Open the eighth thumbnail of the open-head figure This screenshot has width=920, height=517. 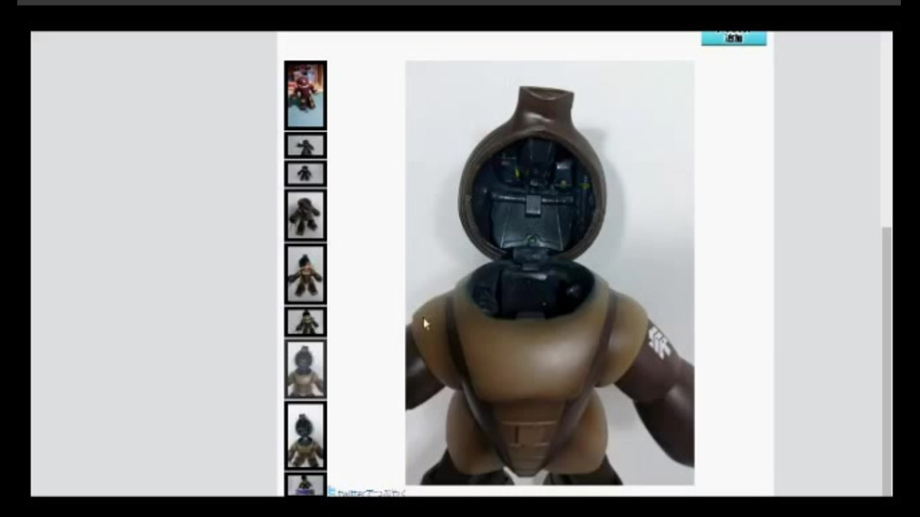[x=306, y=437]
